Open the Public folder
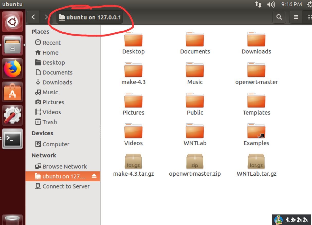 tap(195, 101)
